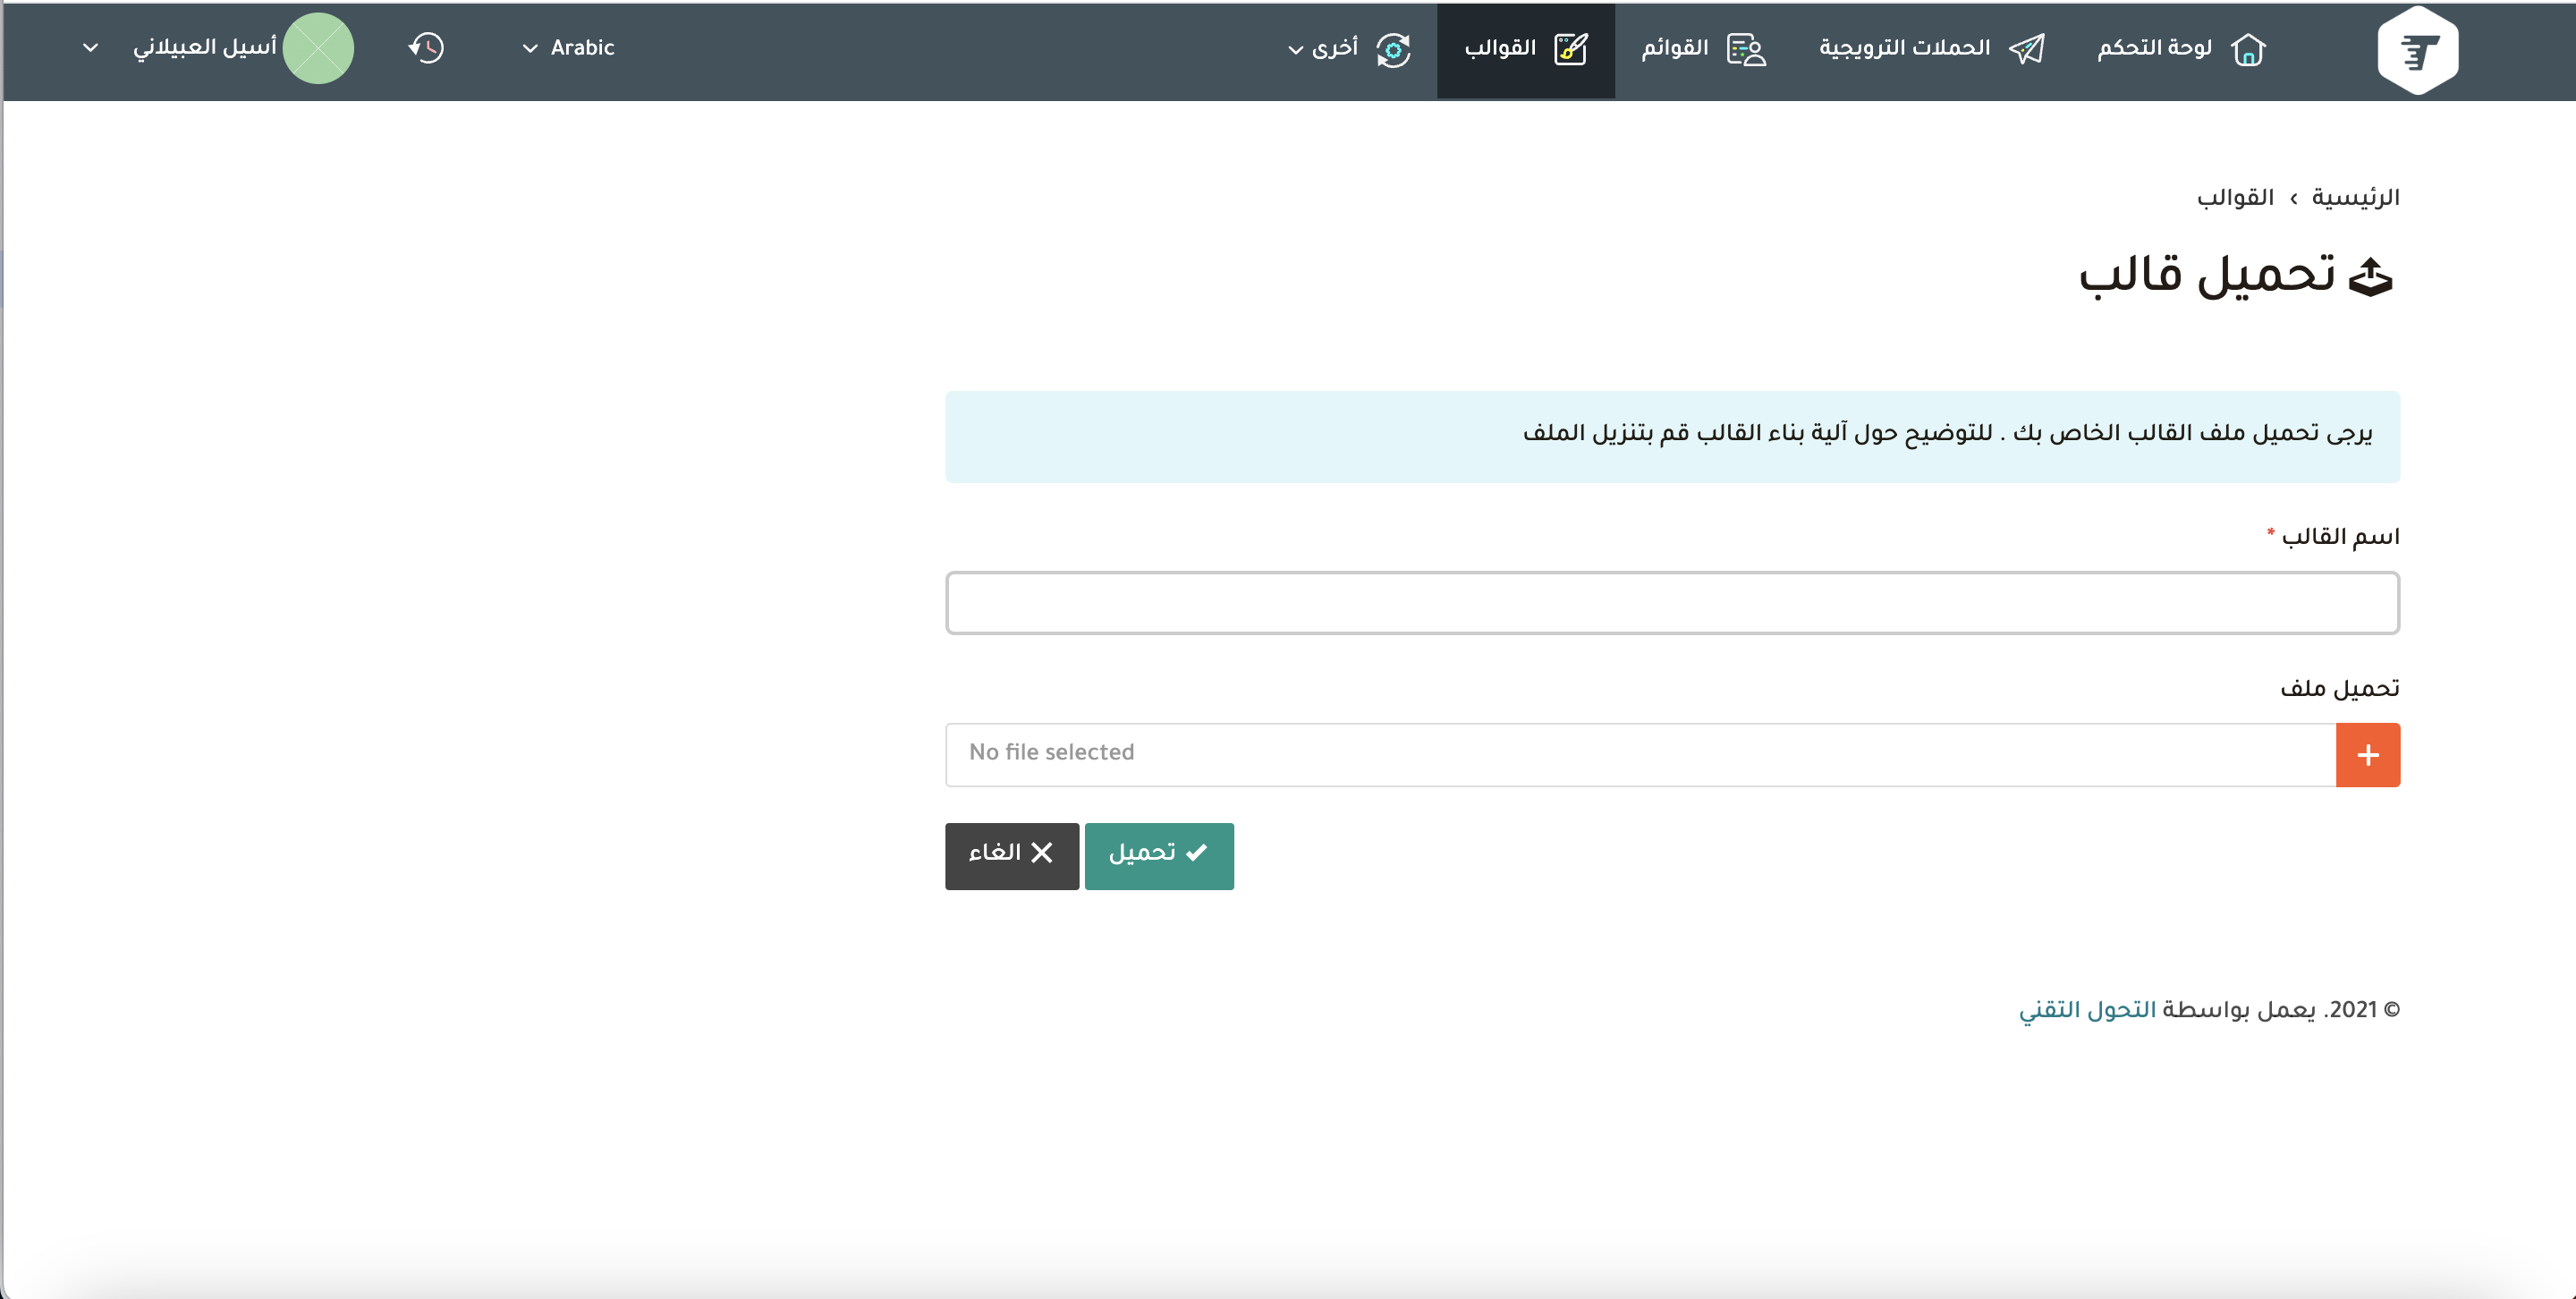This screenshot has width=2576, height=1299.
Task: Expand the Arabic language dropdown
Action: click(x=569, y=48)
